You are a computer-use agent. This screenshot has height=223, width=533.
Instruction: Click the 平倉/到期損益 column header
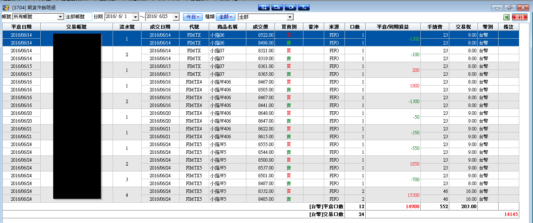click(393, 27)
